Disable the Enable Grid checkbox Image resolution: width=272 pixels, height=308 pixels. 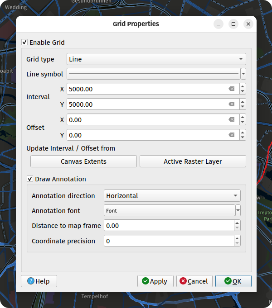tap(24, 43)
